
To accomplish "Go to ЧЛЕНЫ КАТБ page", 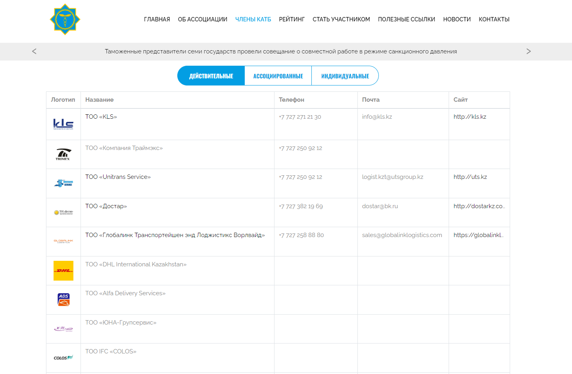I will [x=253, y=19].
